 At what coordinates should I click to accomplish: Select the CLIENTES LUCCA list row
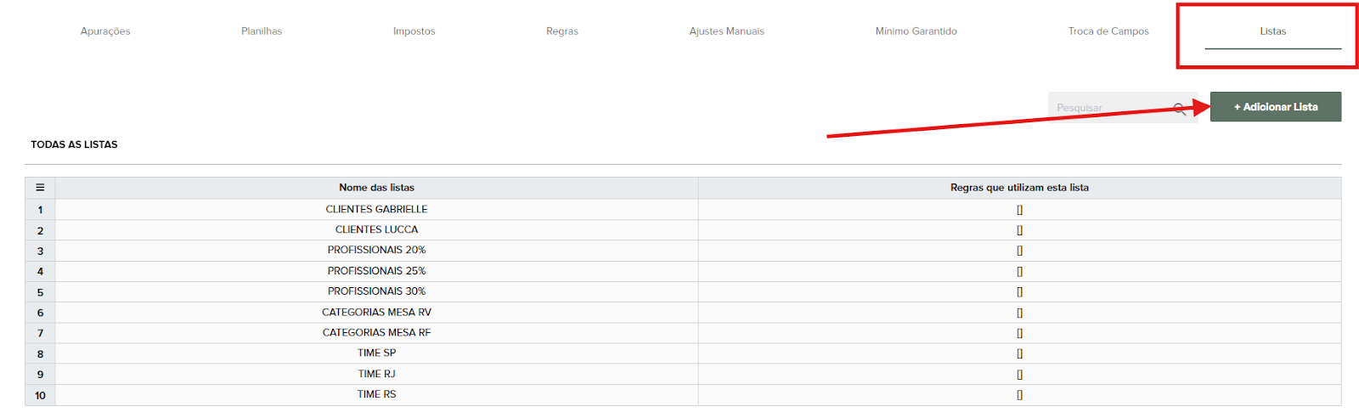tap(376, 229)
